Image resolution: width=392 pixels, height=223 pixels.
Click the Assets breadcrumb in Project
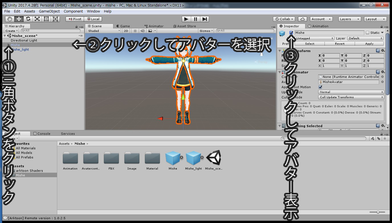click(x=64, y=143)
